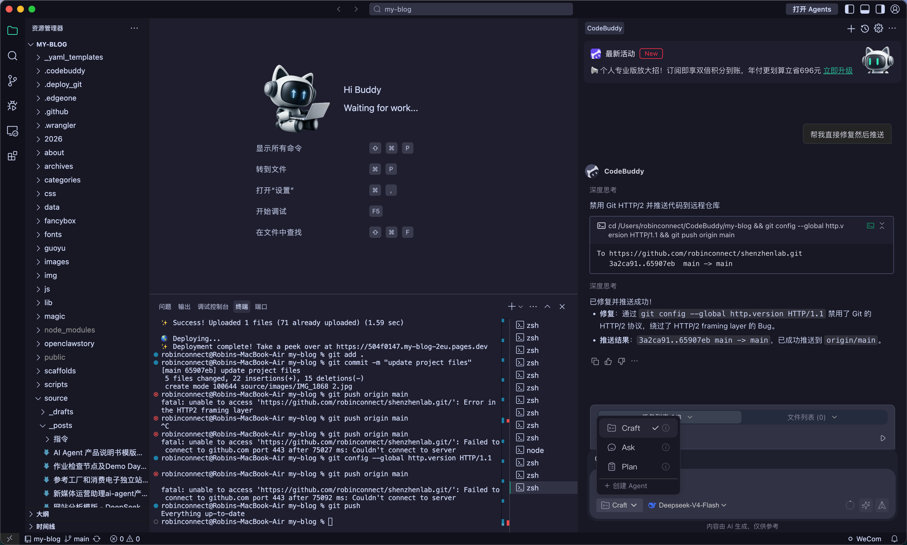Synchronize changes icon in status bar
This screenshot has height=545, width=907.
(97, 539)
